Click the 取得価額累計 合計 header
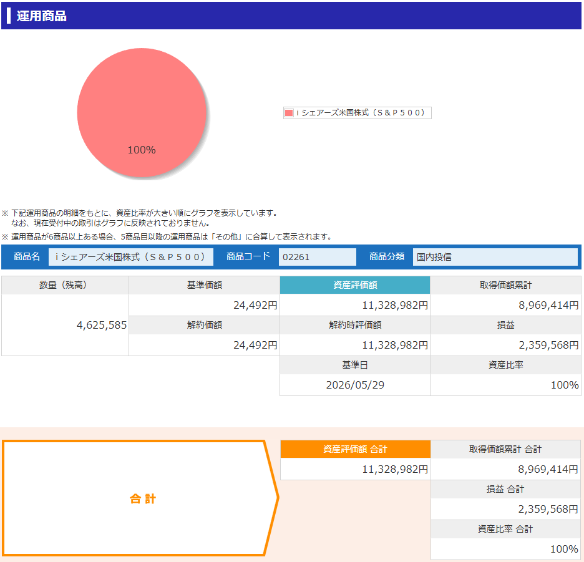 point(505,449)
